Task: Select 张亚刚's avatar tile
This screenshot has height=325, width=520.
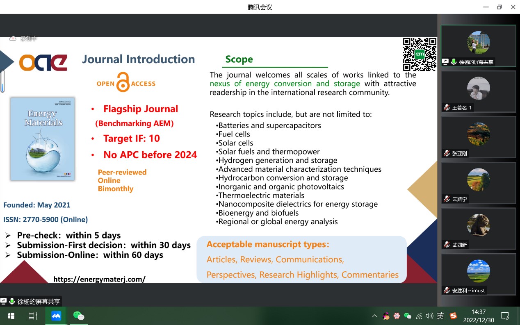Action: (x=478, y=137)
